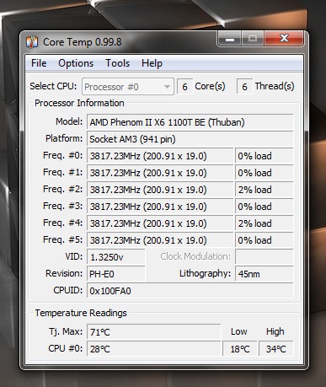Click the Model field showing AMD Phenom II
The width and height of the screenshot is (326, 387).
[x=190, y=122]
